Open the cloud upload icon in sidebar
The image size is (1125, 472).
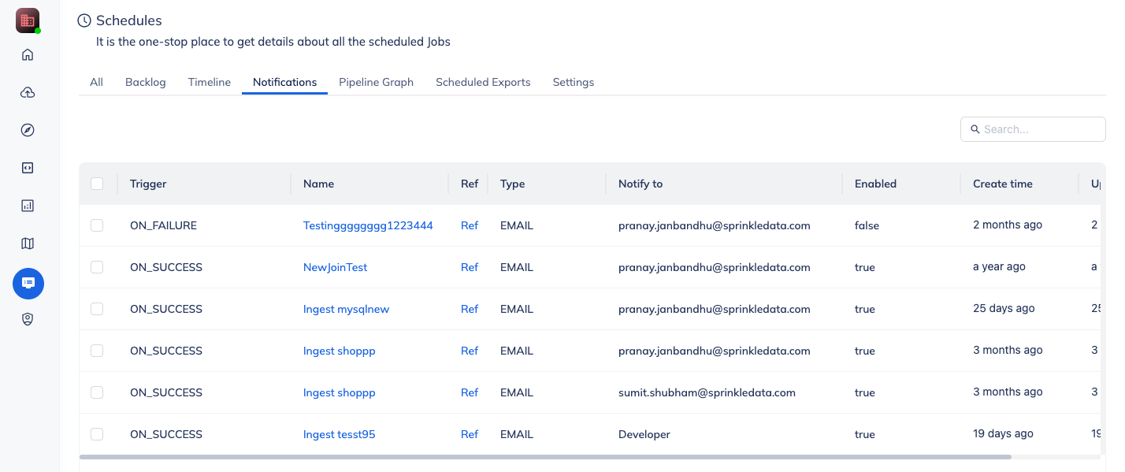(x=28, y=92)
